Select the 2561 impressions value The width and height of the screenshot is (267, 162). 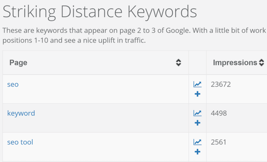[x=218, y=142]
